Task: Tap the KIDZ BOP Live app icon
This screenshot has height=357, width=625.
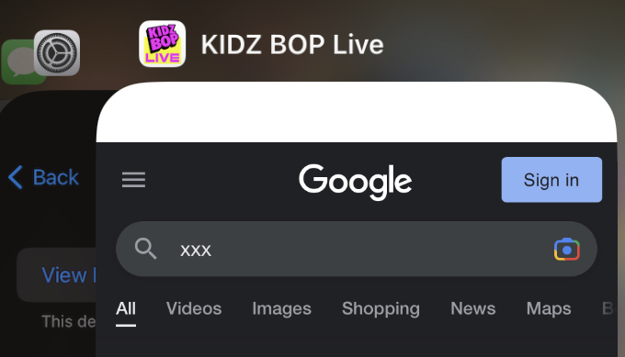Action: 163,44
